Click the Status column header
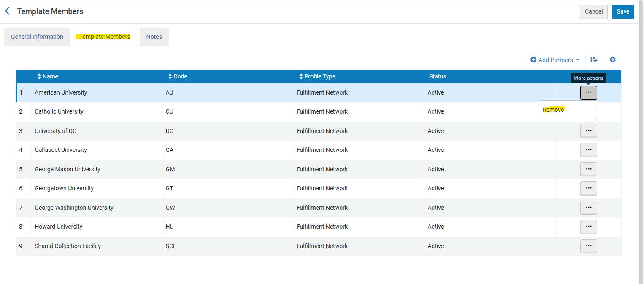Screen dimensions: 644x284 tap(438, 76)
